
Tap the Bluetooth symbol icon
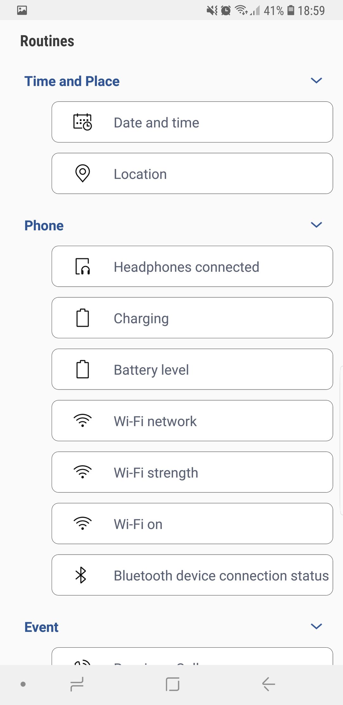point(81,575)
